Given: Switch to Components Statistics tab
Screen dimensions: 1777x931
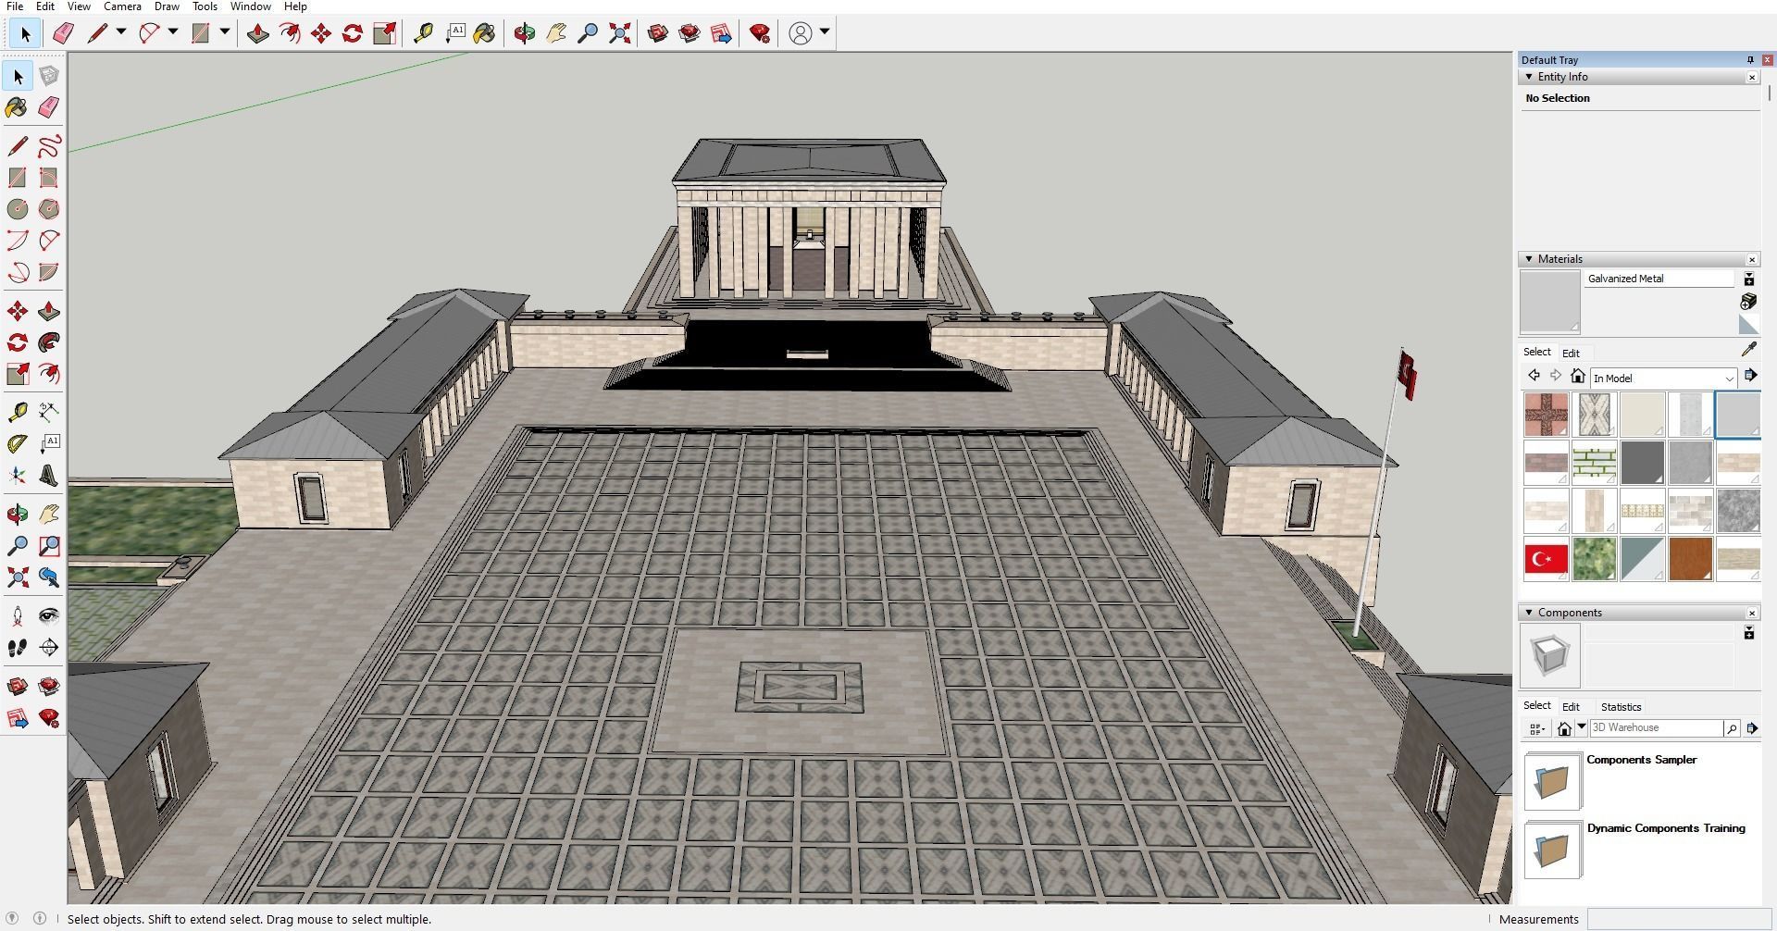Looking at the screenshot, I should (x=1621, y=706).
